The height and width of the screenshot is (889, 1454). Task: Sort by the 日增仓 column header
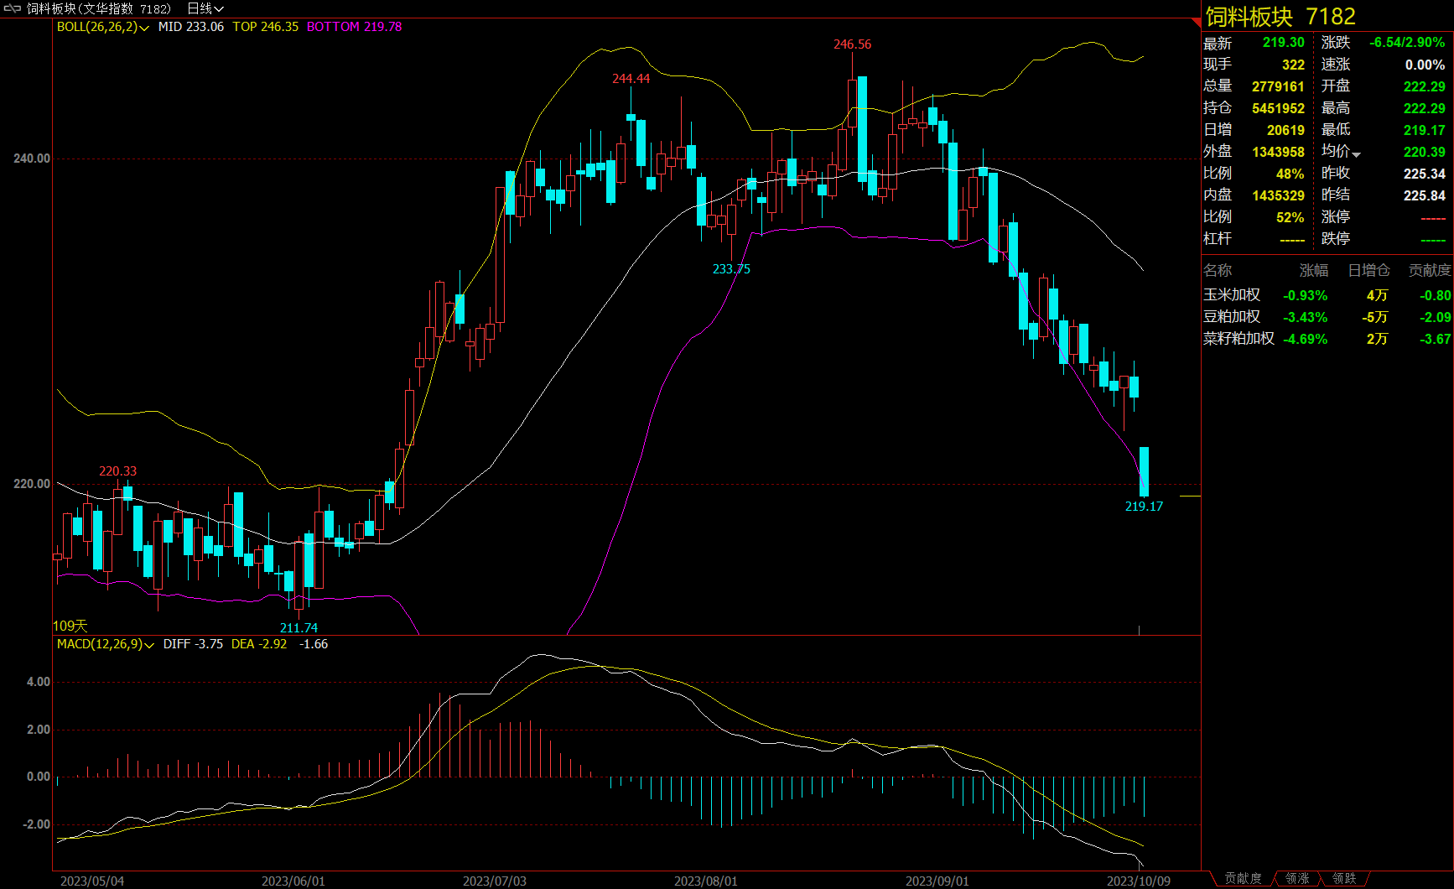point(1368,270)
